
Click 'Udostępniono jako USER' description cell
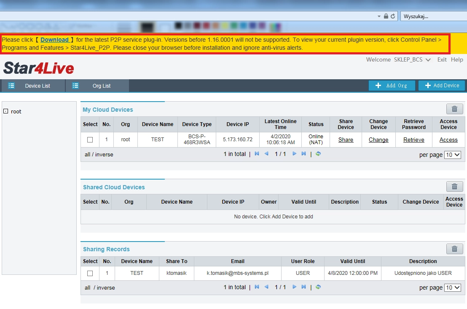coord(423,273)
